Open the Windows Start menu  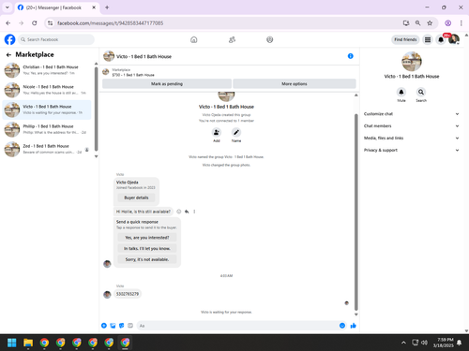point(12,343)
